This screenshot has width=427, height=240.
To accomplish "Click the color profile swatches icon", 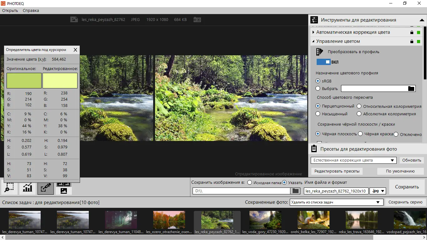I will (319, 52).
